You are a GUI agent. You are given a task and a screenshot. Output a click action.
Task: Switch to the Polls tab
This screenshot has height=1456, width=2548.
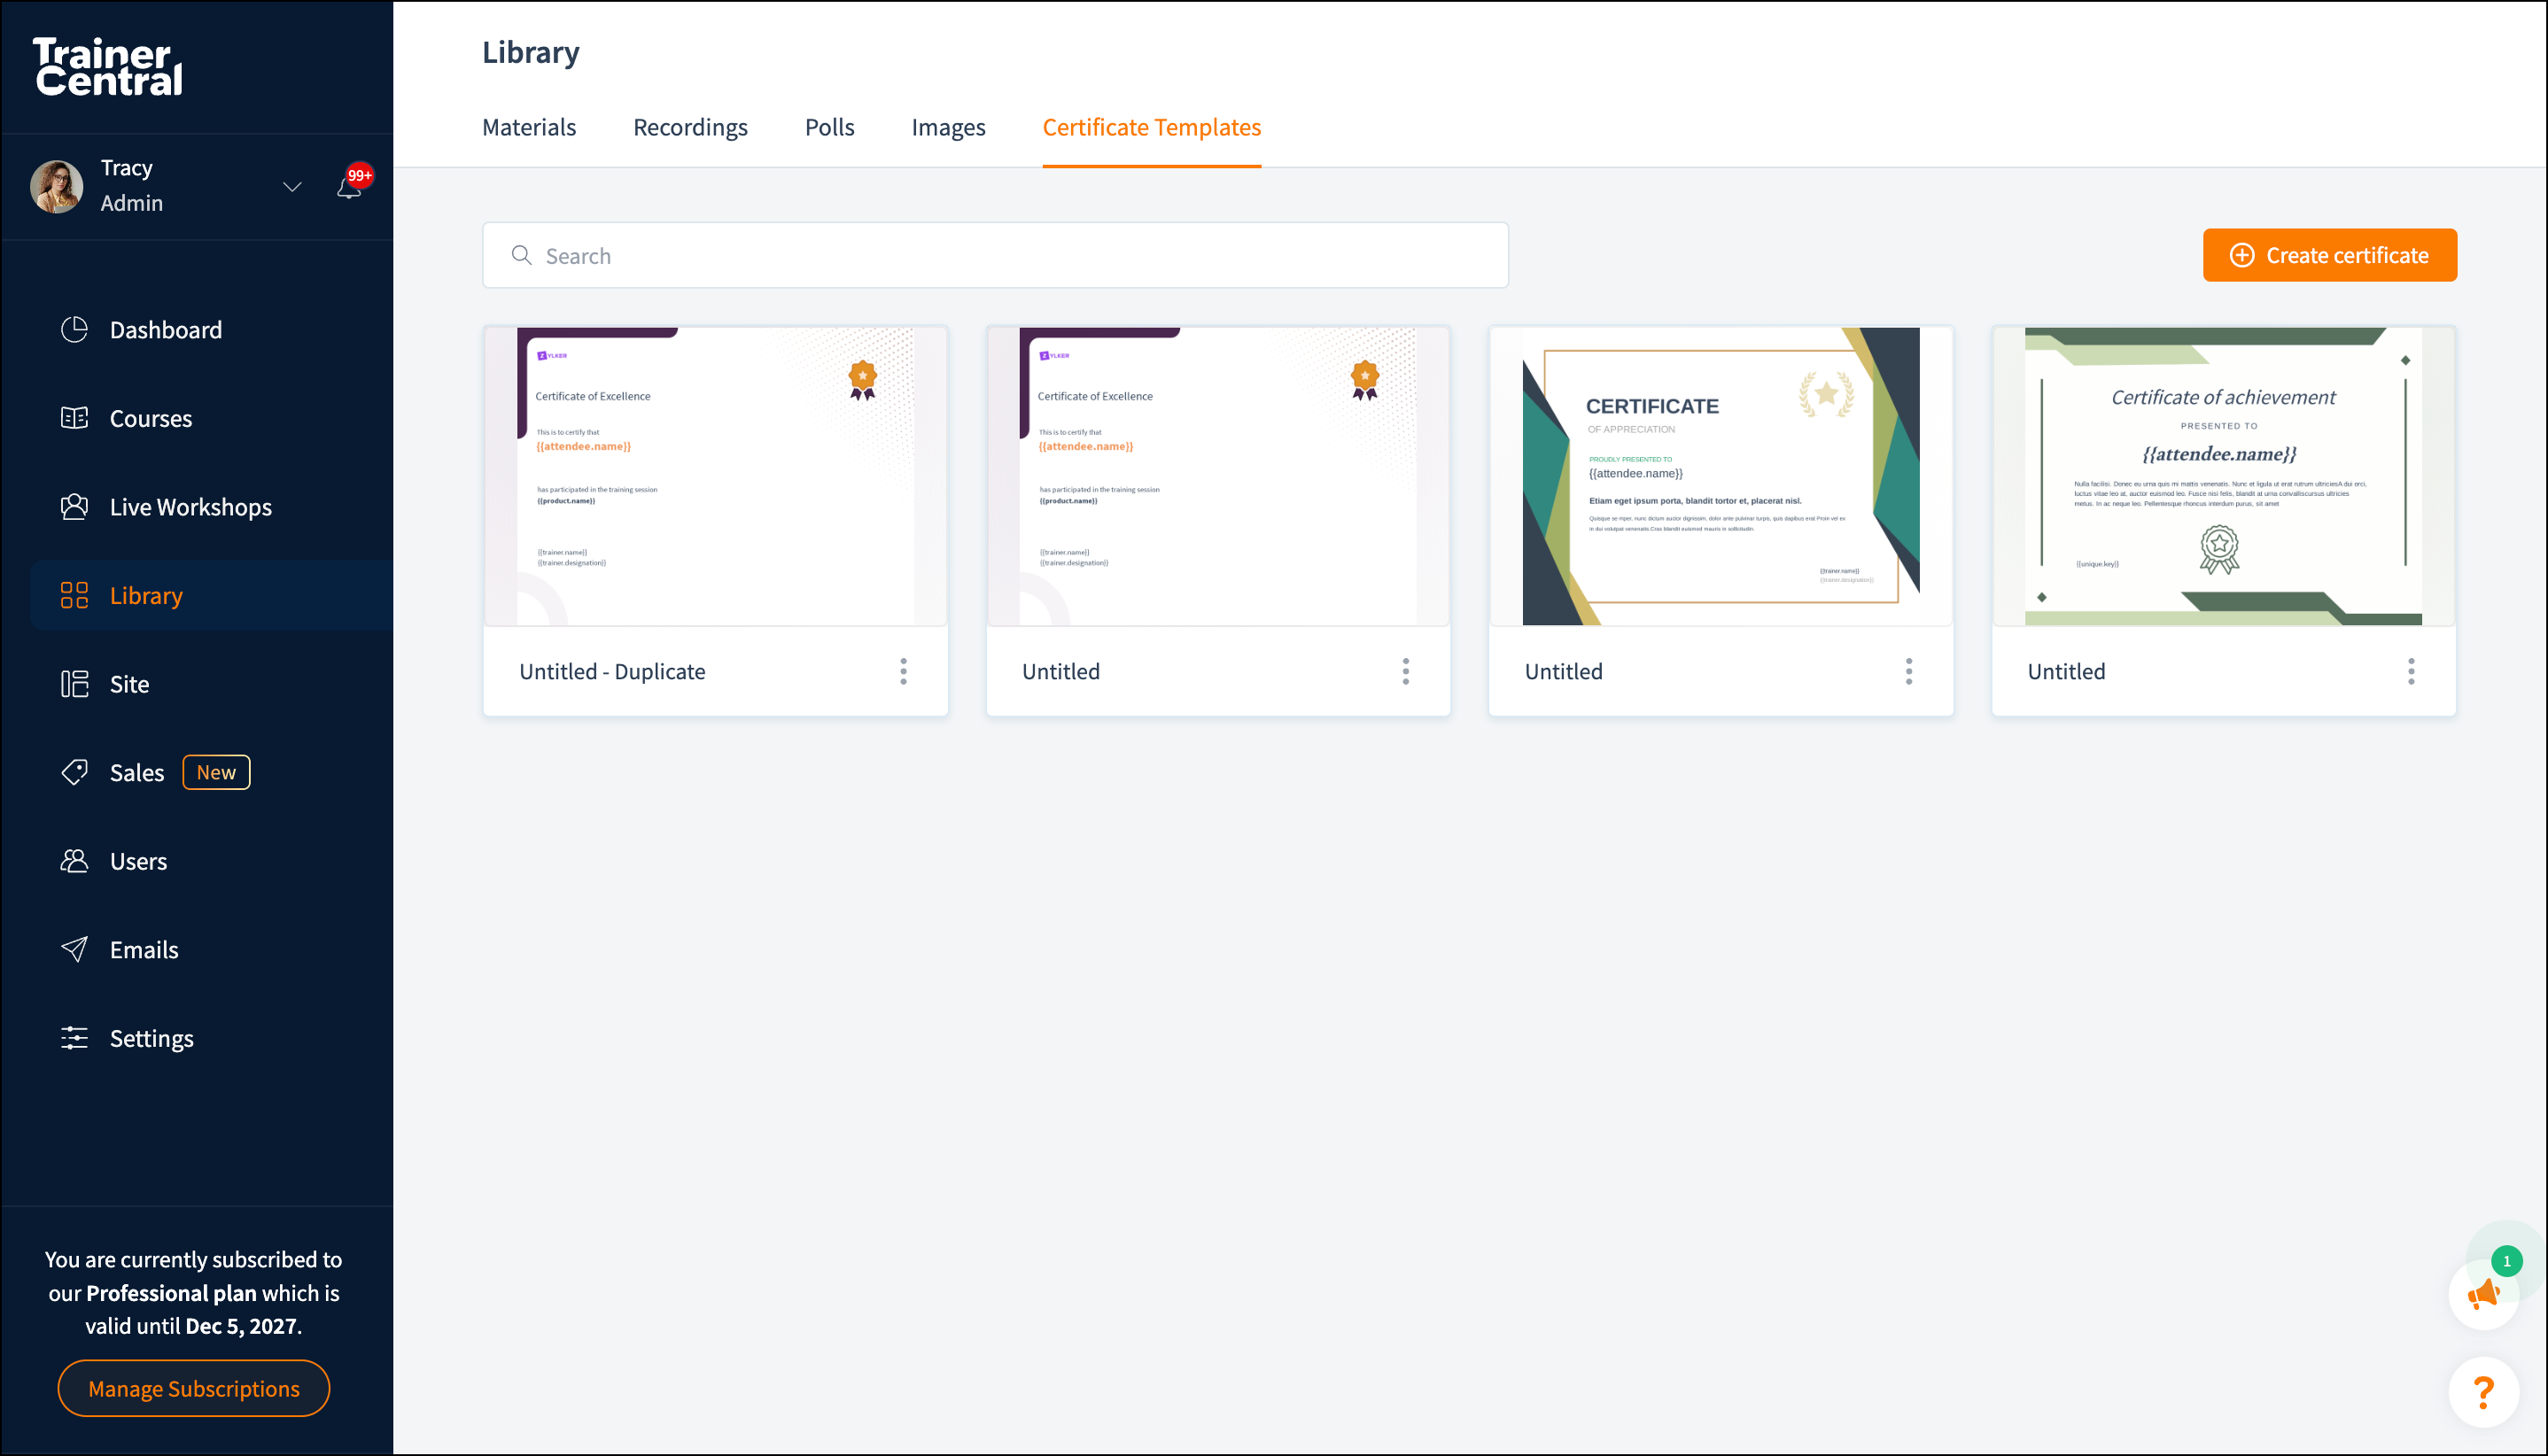pos(829,127)
